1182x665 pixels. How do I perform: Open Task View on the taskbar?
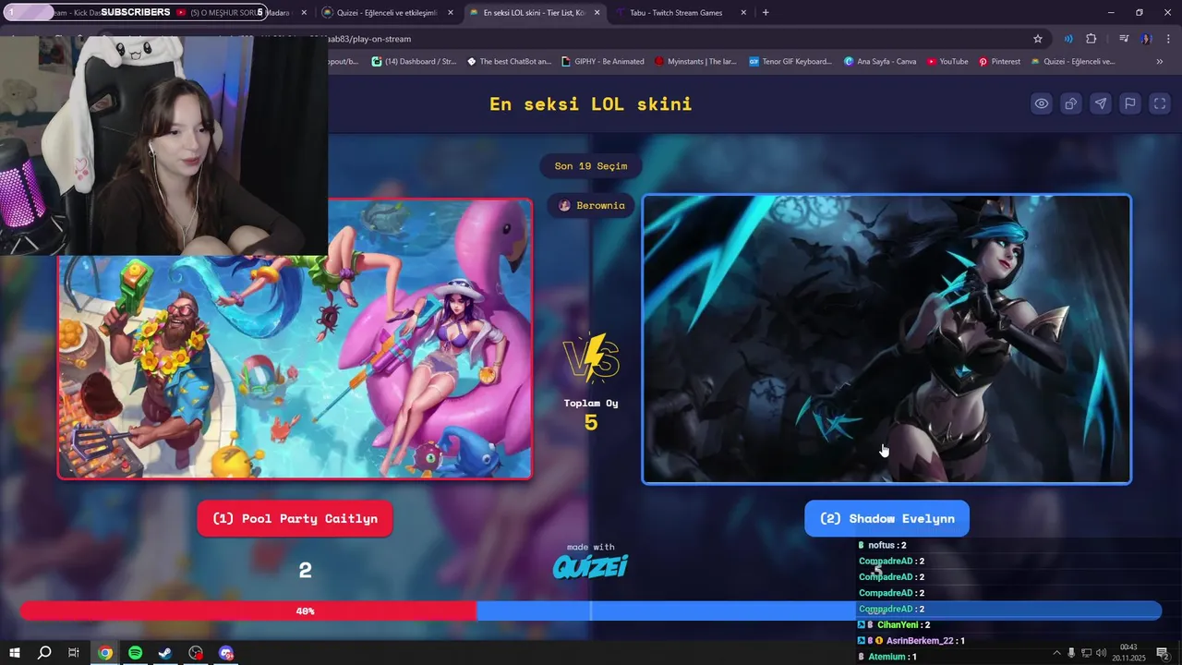coord(74,653)
